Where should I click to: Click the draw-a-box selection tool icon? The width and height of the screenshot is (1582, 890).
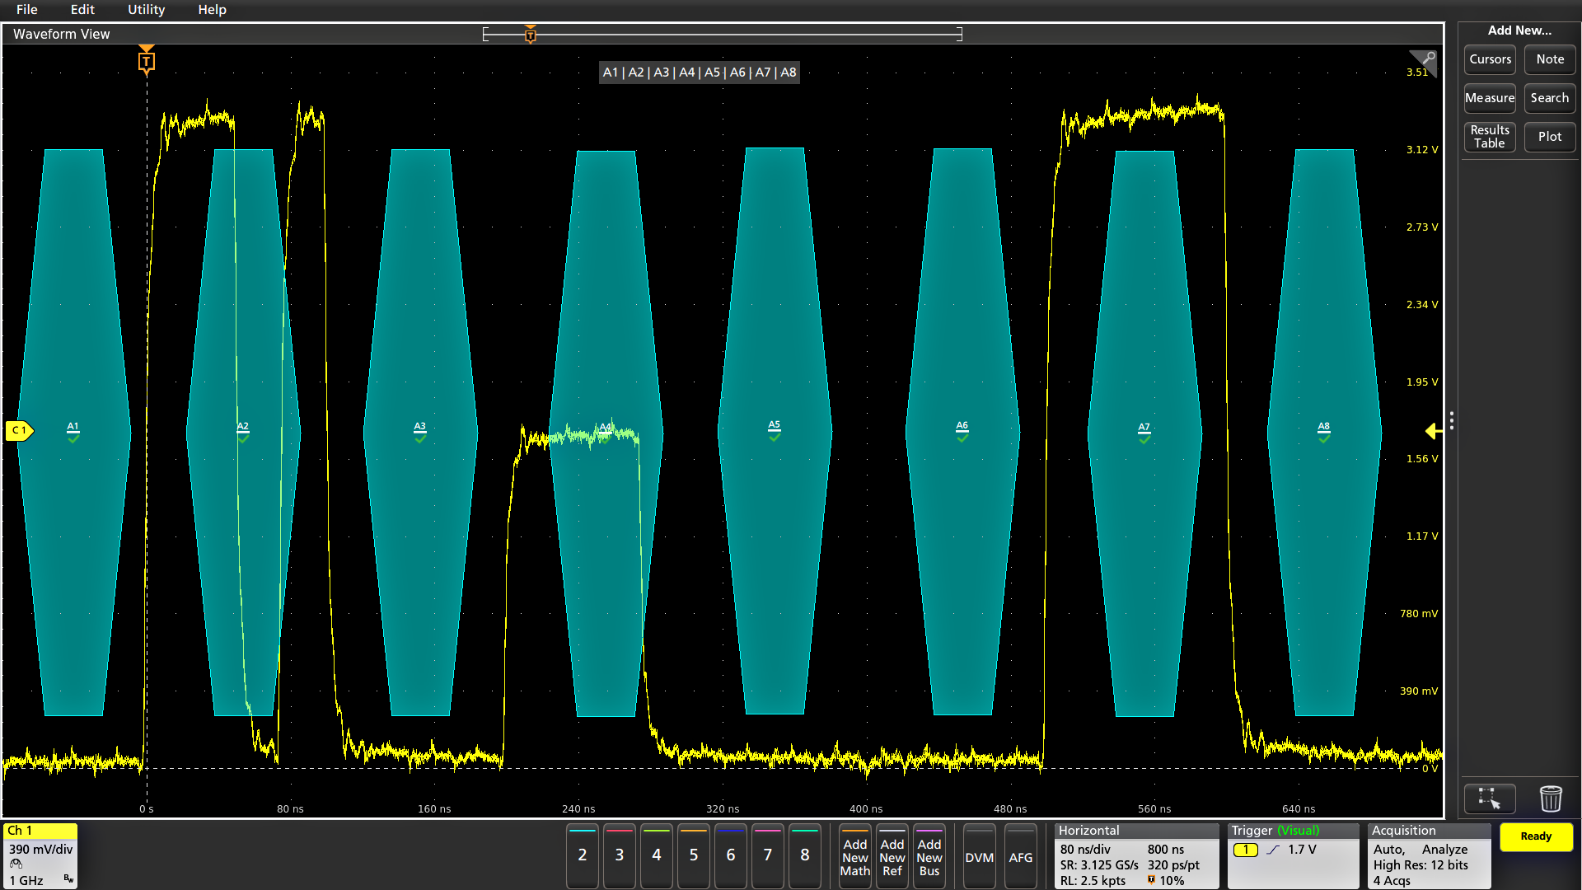[1489, 799]
